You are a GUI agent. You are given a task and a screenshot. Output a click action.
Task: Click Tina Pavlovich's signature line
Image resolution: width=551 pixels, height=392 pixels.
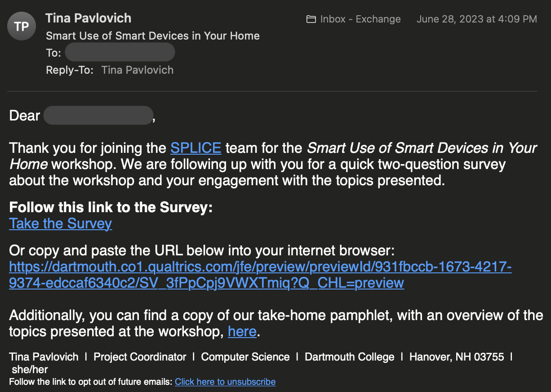click(44, 356)
